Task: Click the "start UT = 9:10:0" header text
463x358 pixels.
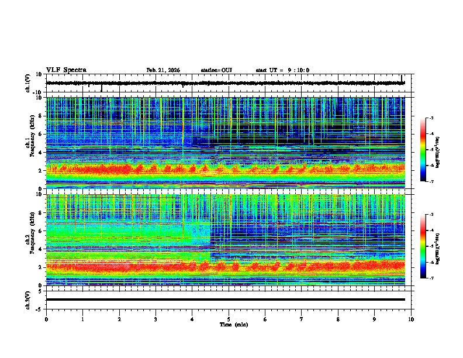Action: 282,70
